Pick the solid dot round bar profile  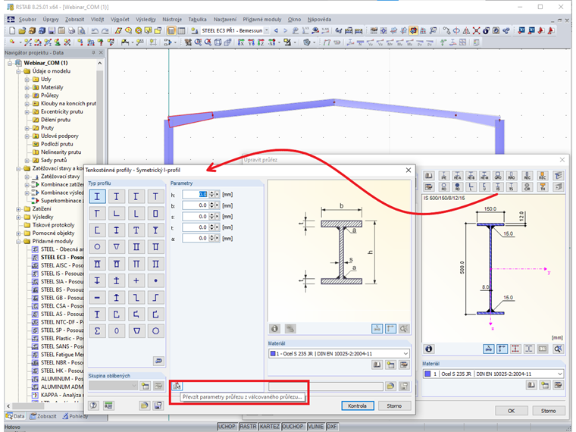pyautogui.click(x=155, y=280)
